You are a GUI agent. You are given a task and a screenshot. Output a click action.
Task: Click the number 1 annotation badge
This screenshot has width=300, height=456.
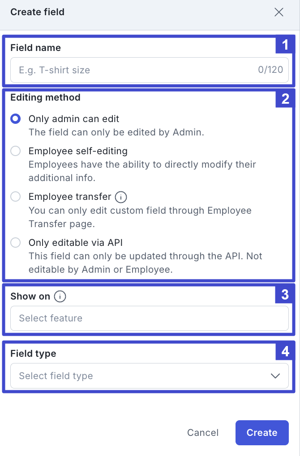(285, 45)
